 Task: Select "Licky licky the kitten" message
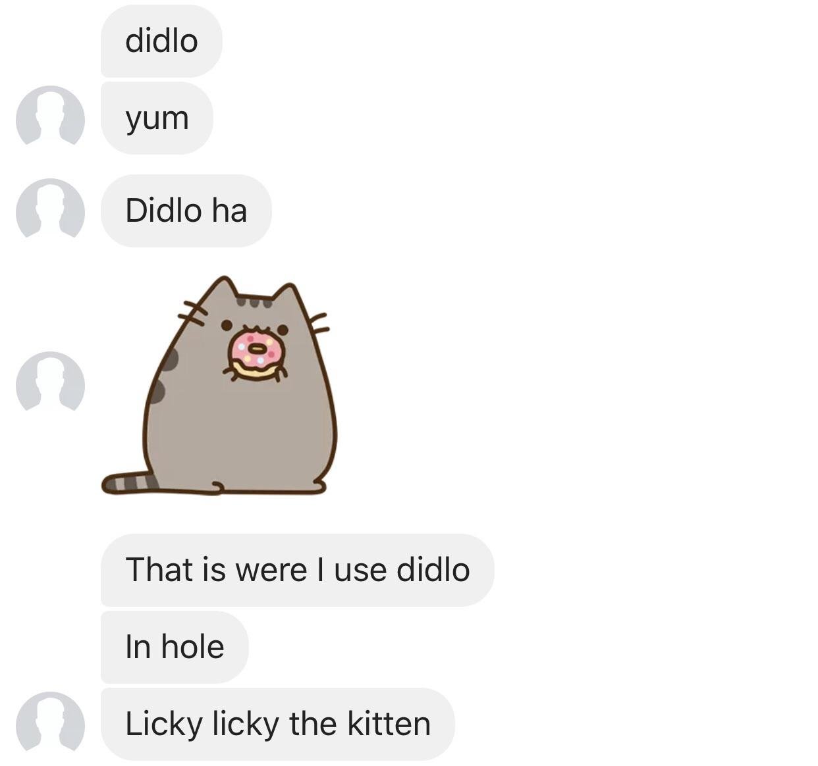(x=277, y=724)
